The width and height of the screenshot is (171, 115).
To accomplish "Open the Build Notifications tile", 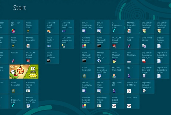I will click(x=132, y=57).
